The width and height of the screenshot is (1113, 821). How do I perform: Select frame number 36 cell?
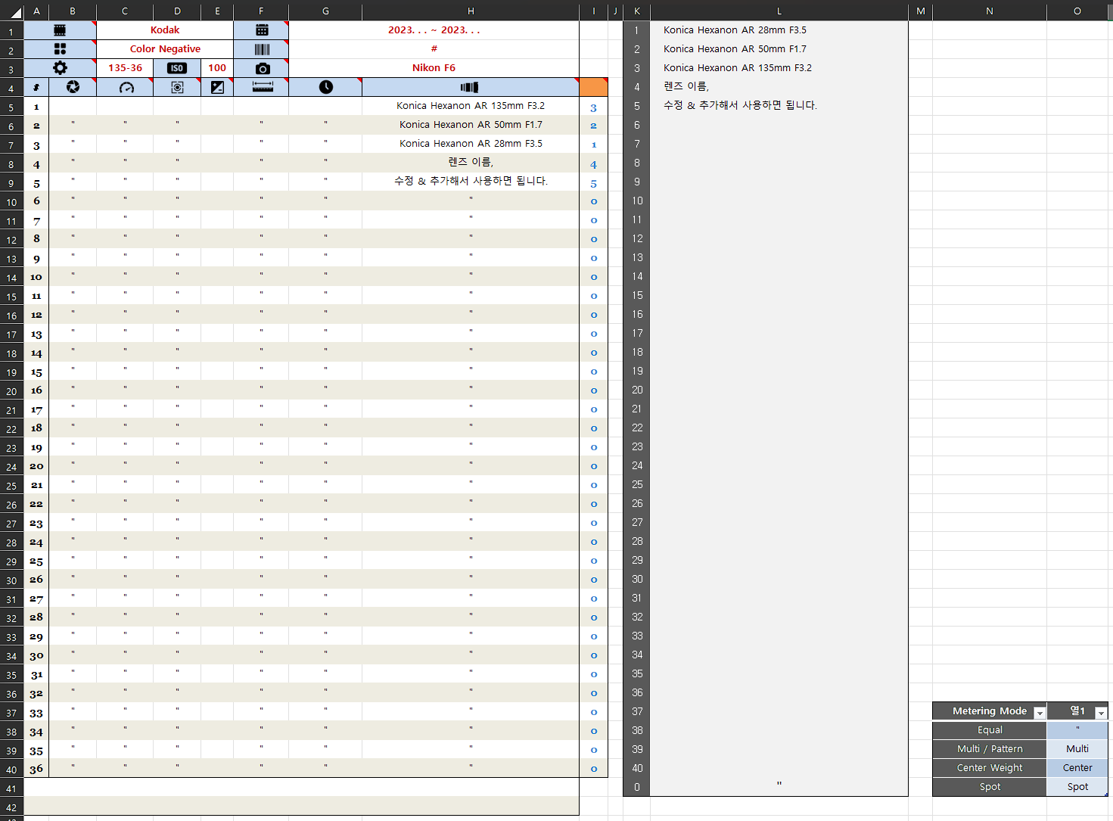coord(36,769)
